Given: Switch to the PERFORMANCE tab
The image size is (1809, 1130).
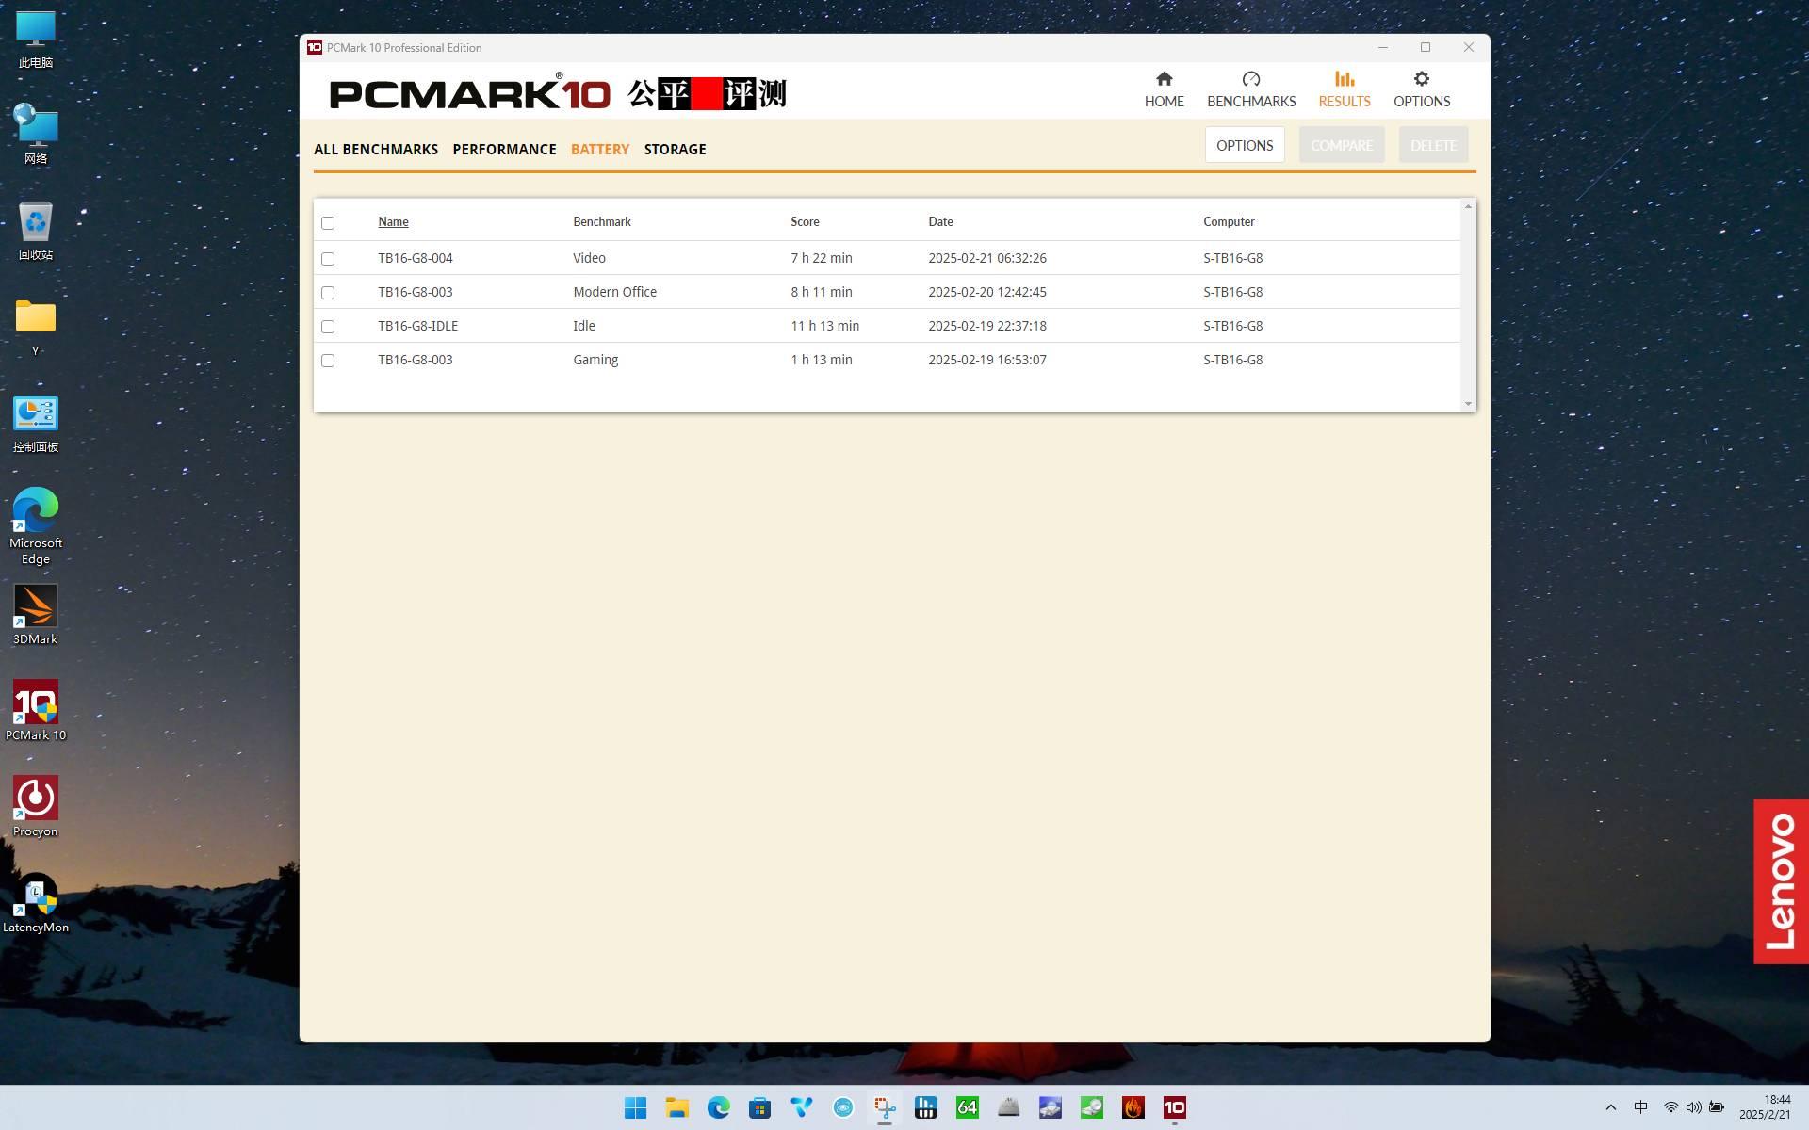Looking at the screenshot, I should [x=504, y=150].
